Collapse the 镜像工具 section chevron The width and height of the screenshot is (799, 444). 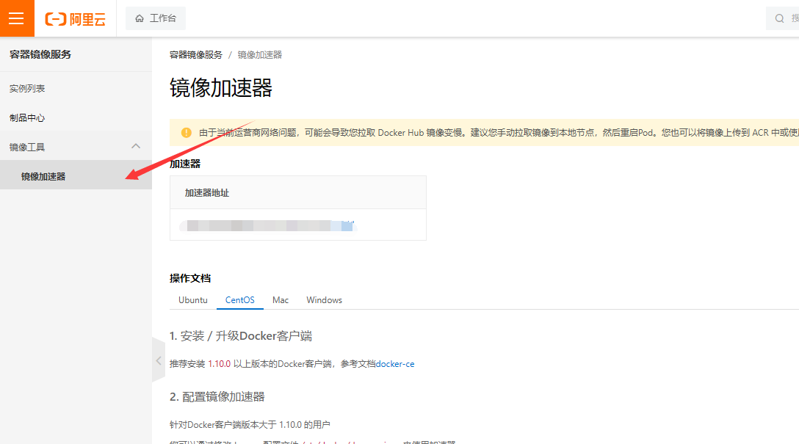136,146
